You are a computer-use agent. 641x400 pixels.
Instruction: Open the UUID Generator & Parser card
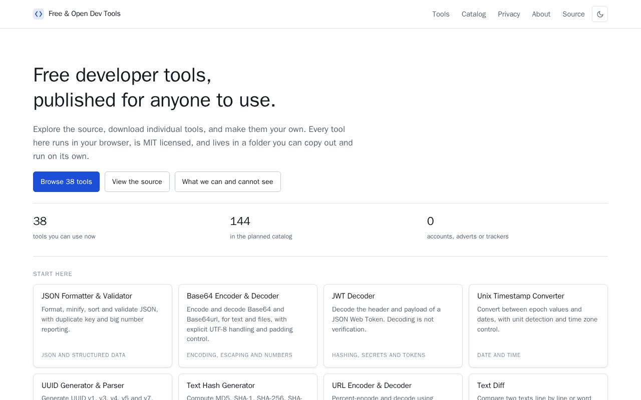(x=103, y=387)
